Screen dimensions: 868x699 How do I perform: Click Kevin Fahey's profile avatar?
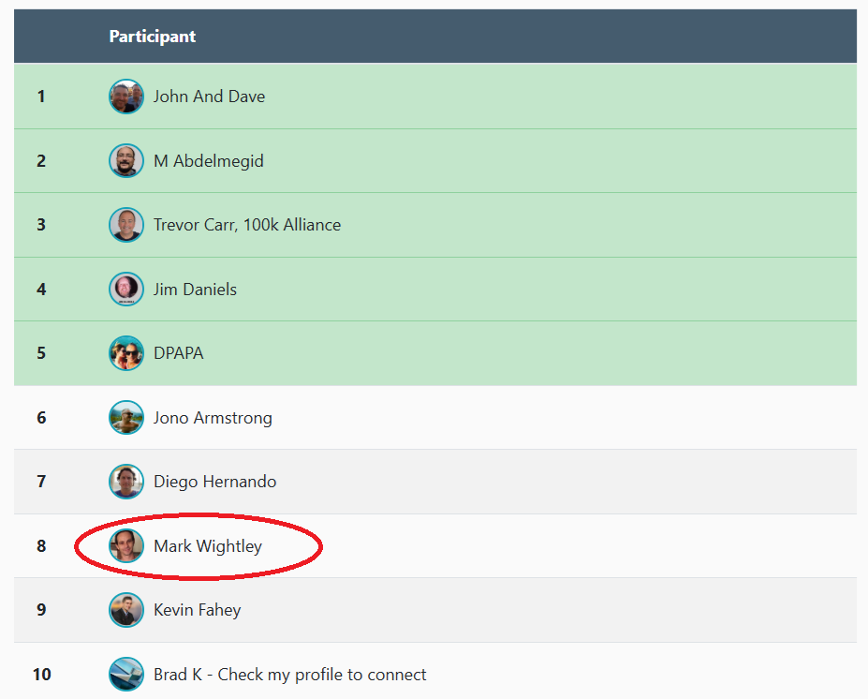[126, 610]
